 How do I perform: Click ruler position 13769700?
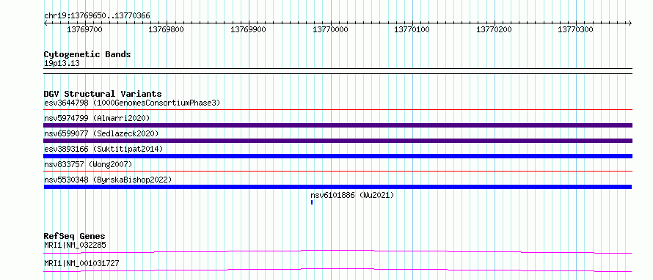click(84, 29)
